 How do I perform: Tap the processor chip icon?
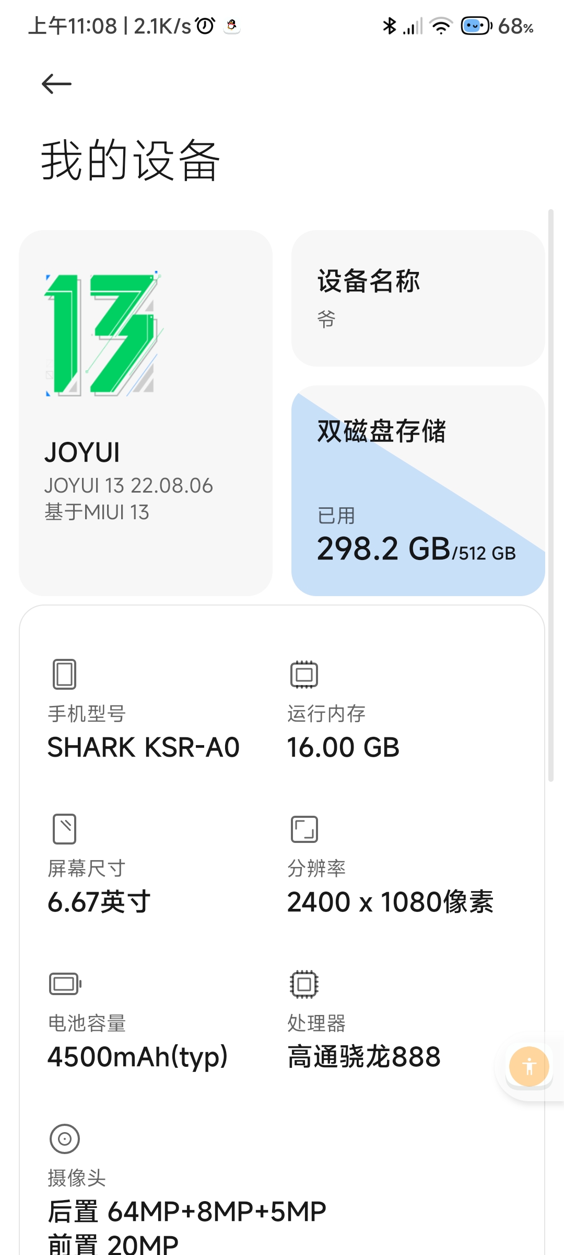coord(304,984)
